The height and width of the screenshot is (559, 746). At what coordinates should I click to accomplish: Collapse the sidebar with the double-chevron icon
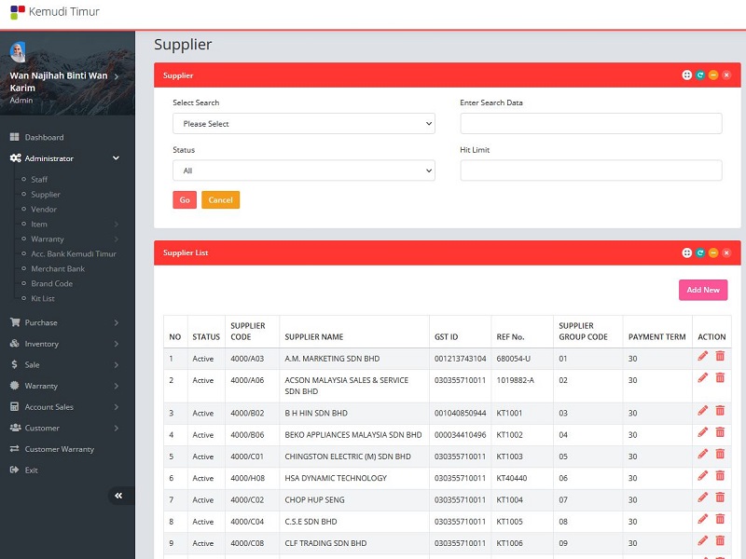[x=118, y=496]
